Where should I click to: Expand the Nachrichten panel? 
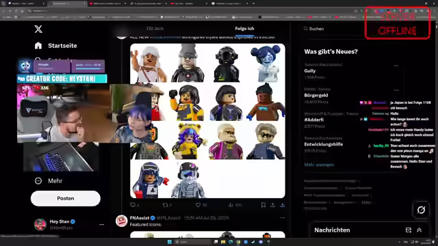[x=419, y=230]
